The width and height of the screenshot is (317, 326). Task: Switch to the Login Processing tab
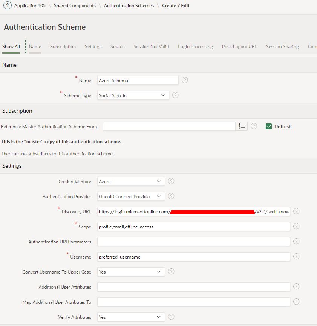195,47
